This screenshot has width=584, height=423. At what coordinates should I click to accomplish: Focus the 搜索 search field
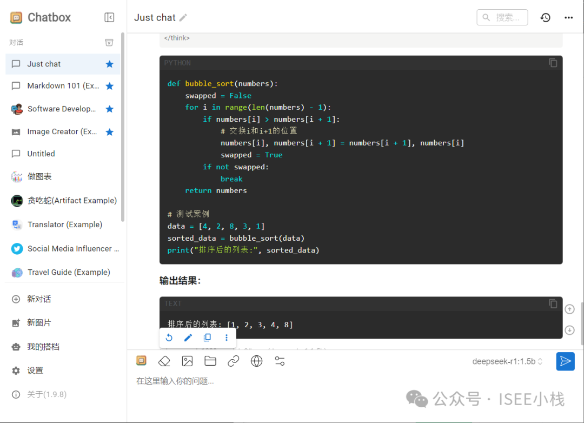pos(502,17)
